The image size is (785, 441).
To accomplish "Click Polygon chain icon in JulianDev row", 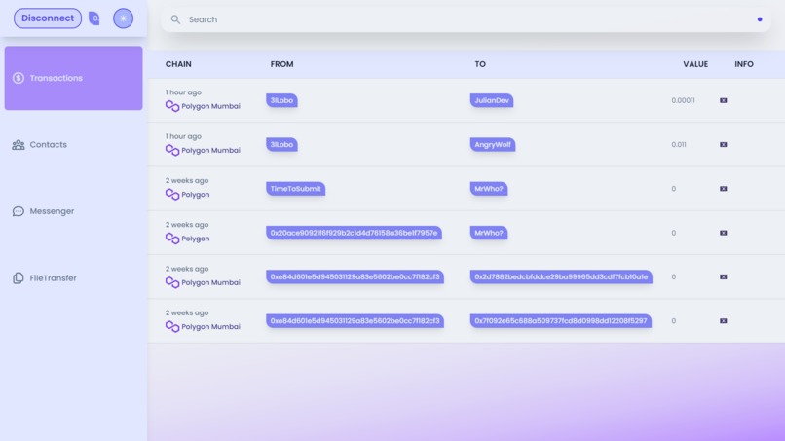I will tap(172, 106).
